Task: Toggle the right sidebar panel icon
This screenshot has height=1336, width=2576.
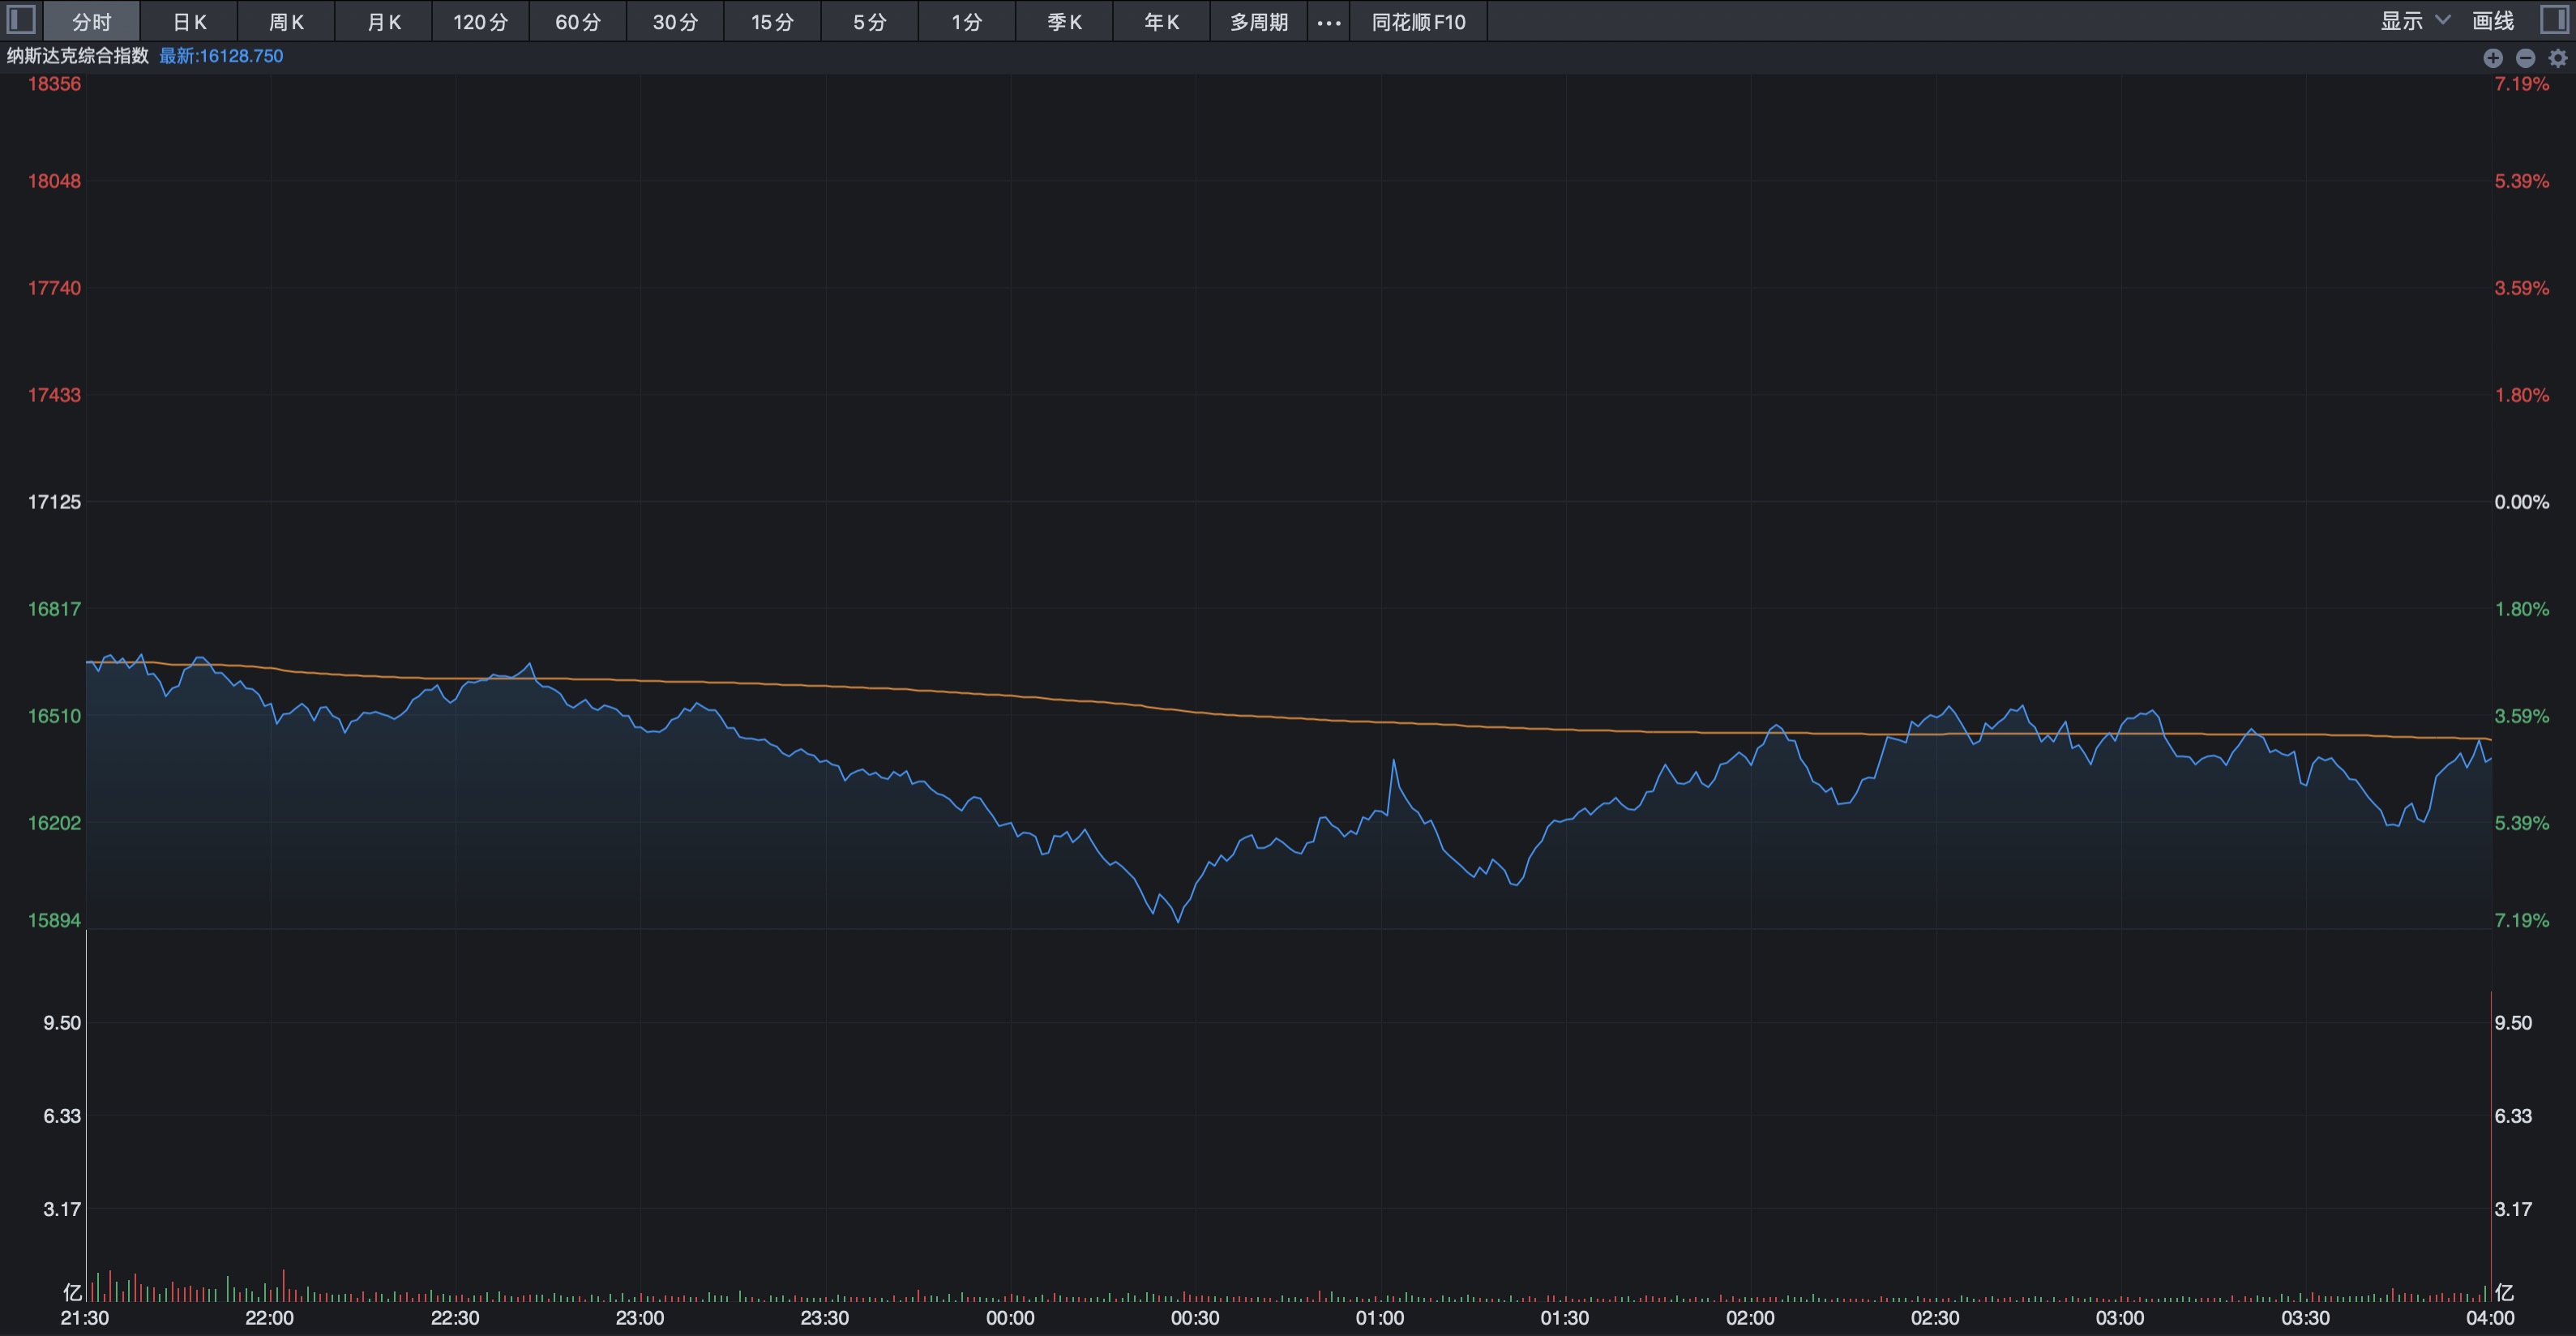Action: click(2554, 20)
